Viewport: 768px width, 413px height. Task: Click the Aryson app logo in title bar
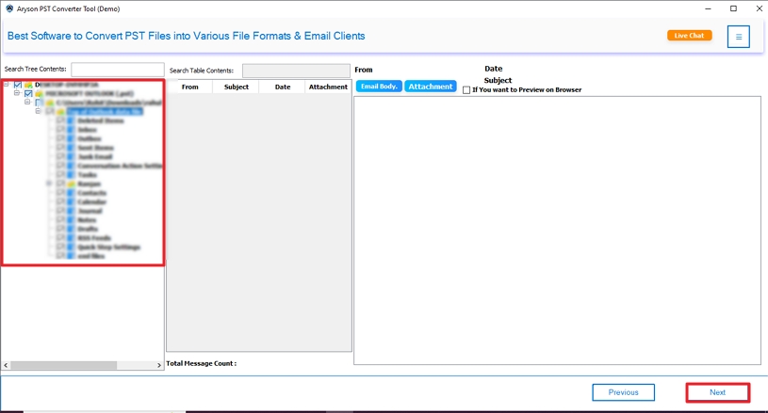click(x=9, y=8)
